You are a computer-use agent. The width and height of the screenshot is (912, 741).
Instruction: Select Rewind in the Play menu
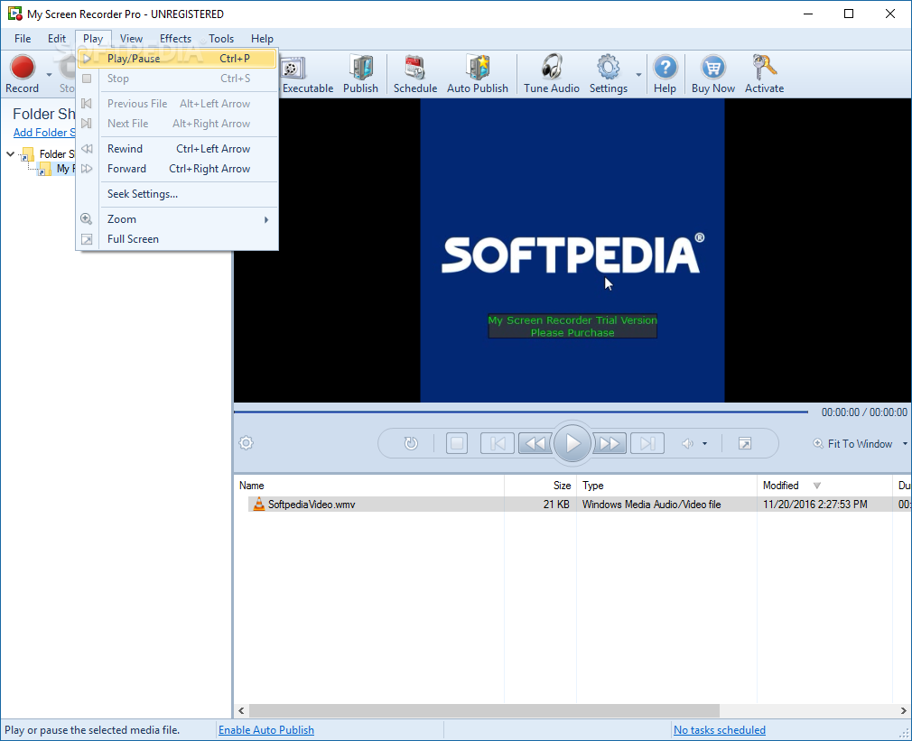click(x=177, y=149)
